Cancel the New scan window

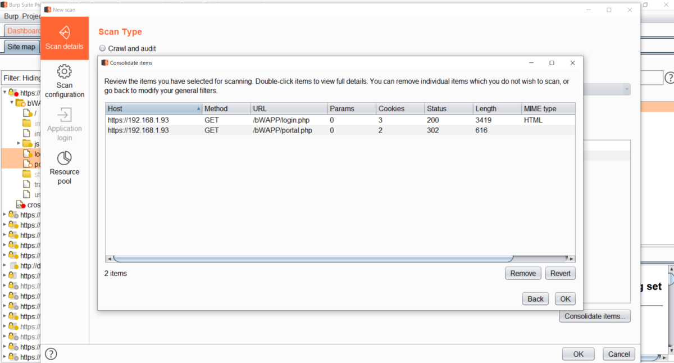[619, 354]
